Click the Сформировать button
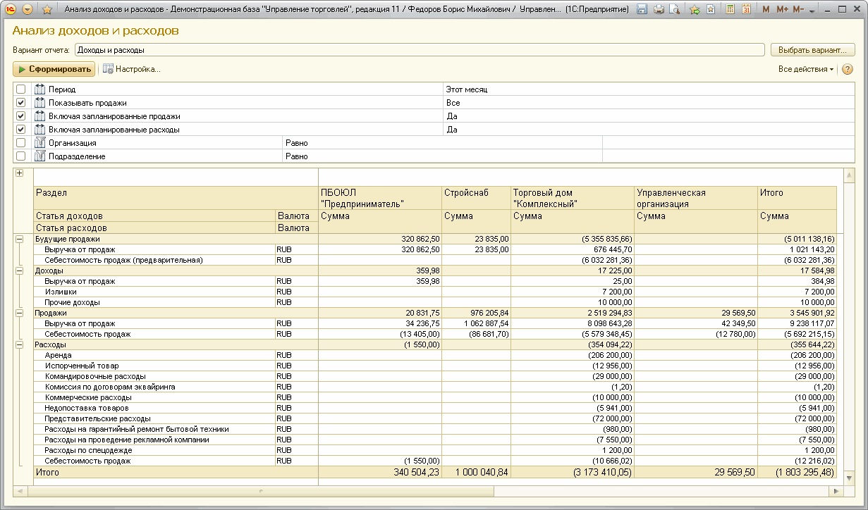Image resolution: width=868 pixels, height=510 pixels. pos(54,69)
